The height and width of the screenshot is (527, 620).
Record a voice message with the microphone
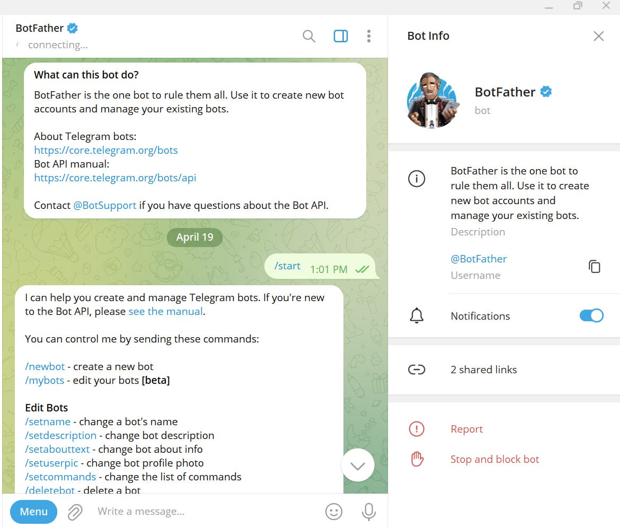[368, 512]
